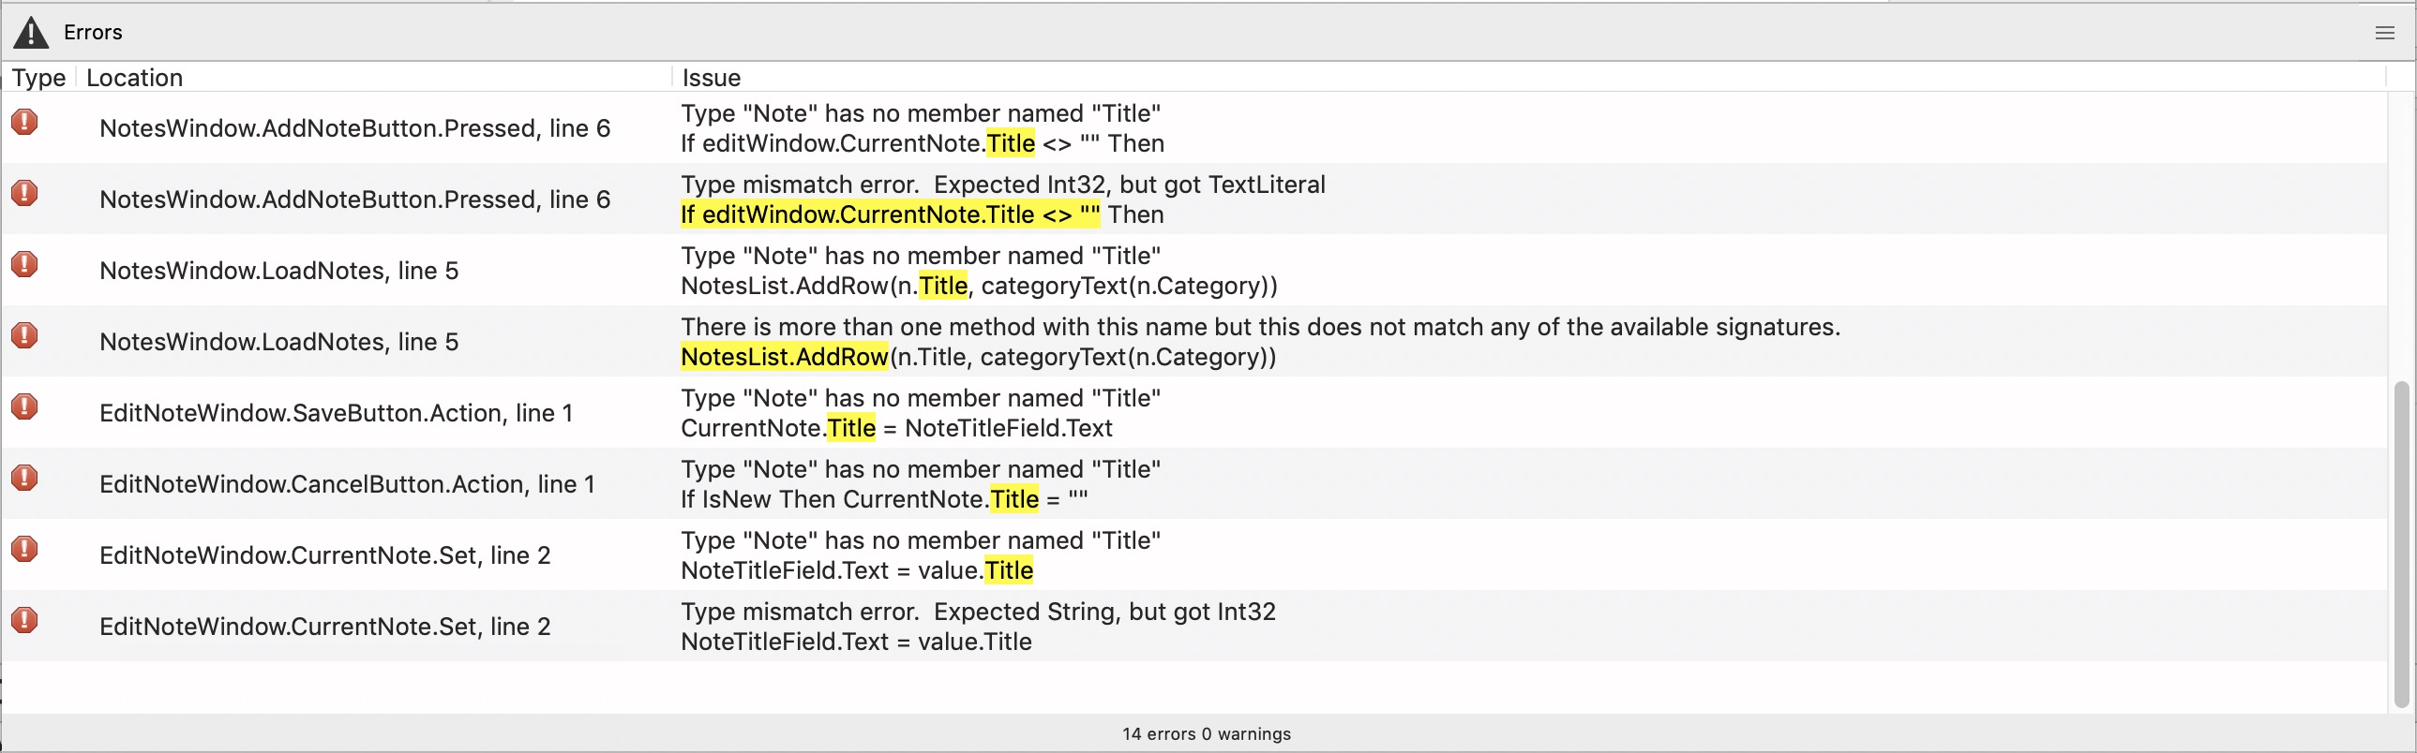
Task: Click the 'Errors' panel title text
Action: click(93, 33)
